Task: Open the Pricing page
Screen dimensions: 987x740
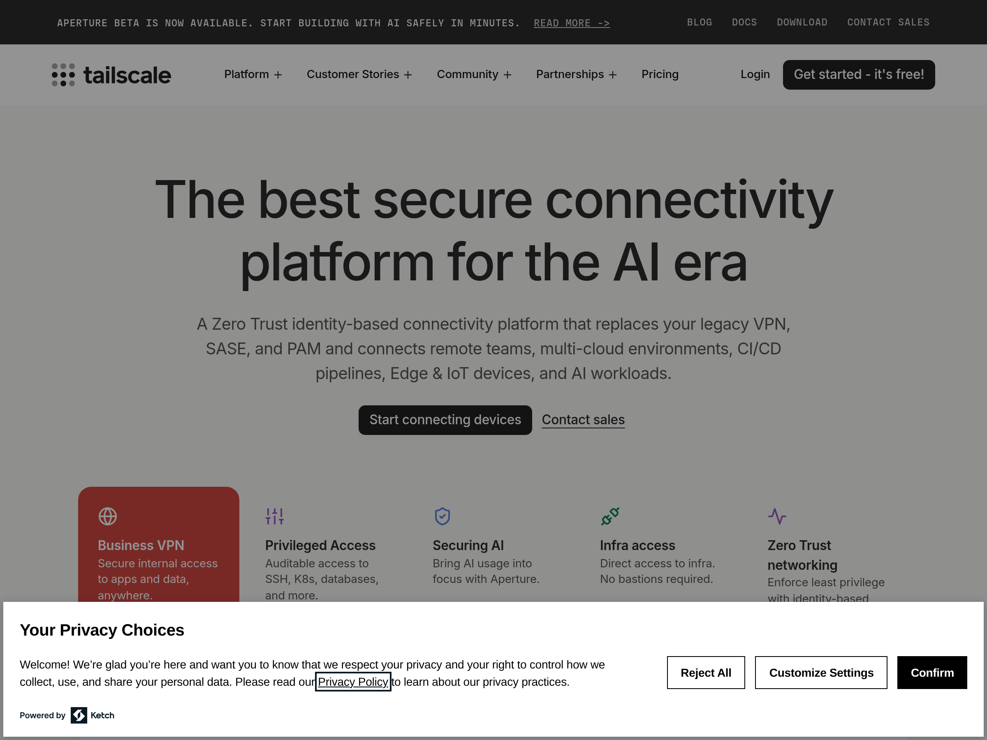Action: click(660, 74)
